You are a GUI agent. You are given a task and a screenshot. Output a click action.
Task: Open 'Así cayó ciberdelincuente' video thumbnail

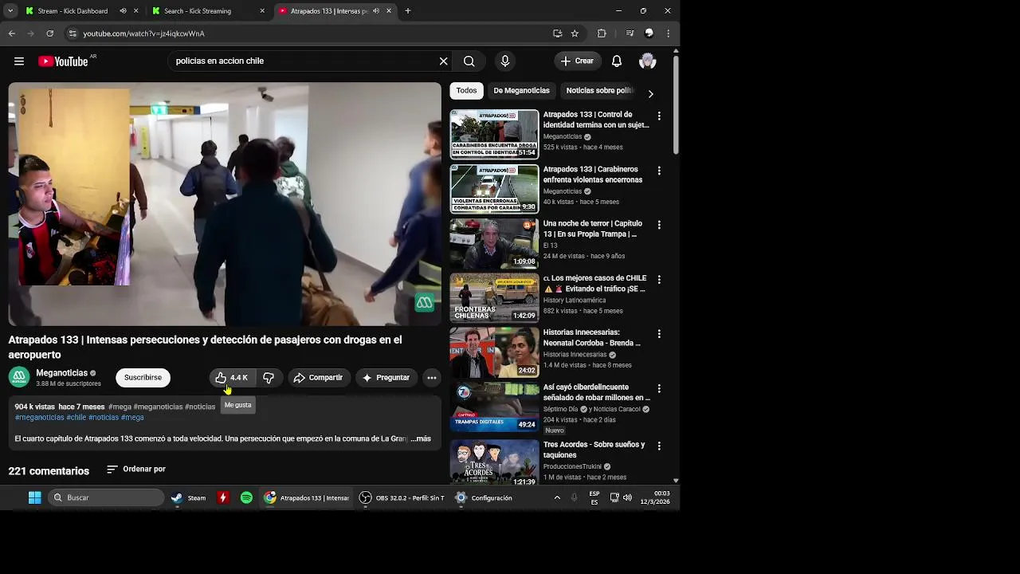[x=495, y=407]
